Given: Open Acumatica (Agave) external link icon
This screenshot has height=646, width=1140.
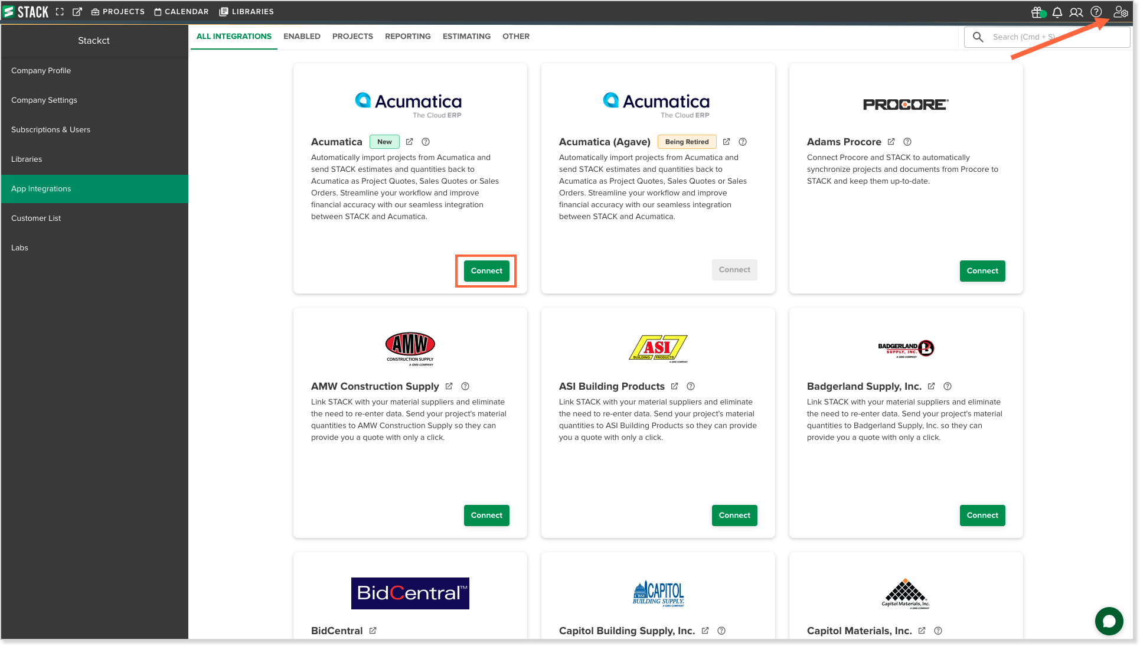Looking at the screenshot, I should pyautogui.click(x=726, y=142).
